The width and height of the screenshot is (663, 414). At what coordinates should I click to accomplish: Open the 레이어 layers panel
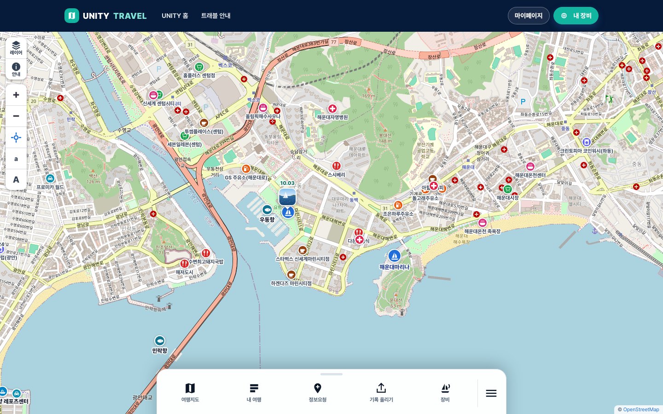[16, 48]
